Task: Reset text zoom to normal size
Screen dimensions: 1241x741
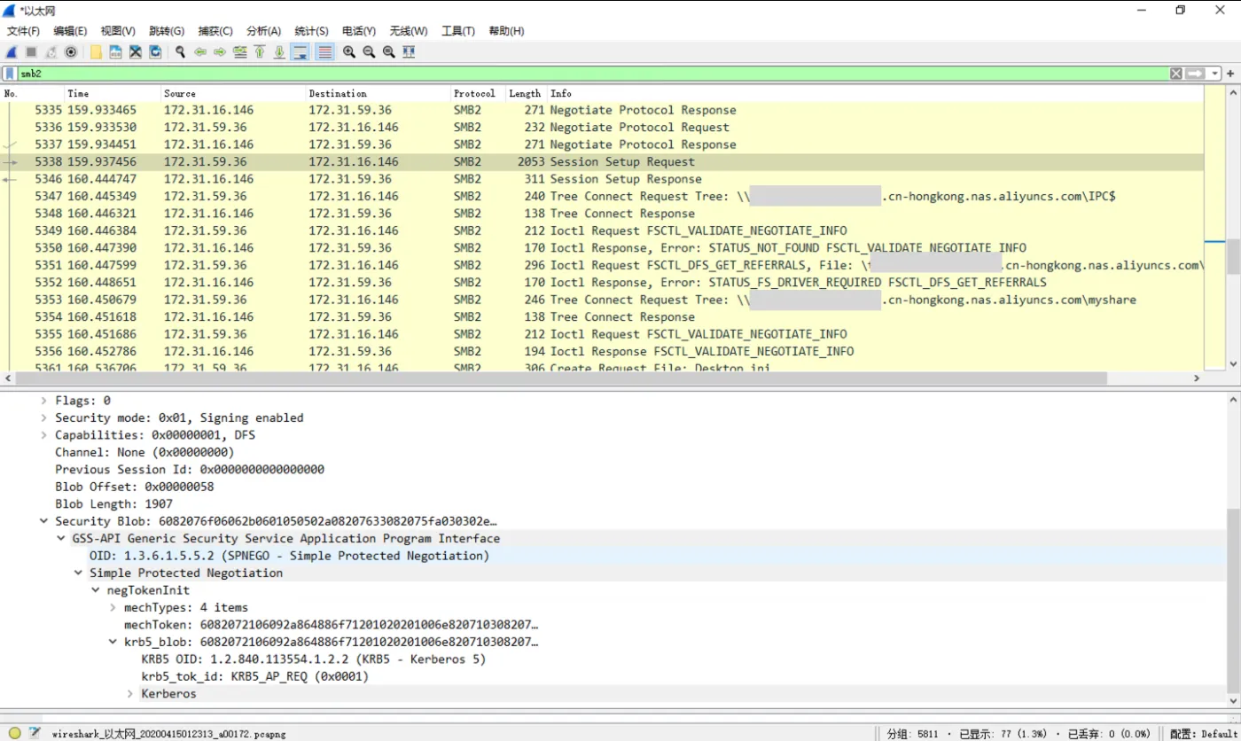Action: [x=388, y=52]
